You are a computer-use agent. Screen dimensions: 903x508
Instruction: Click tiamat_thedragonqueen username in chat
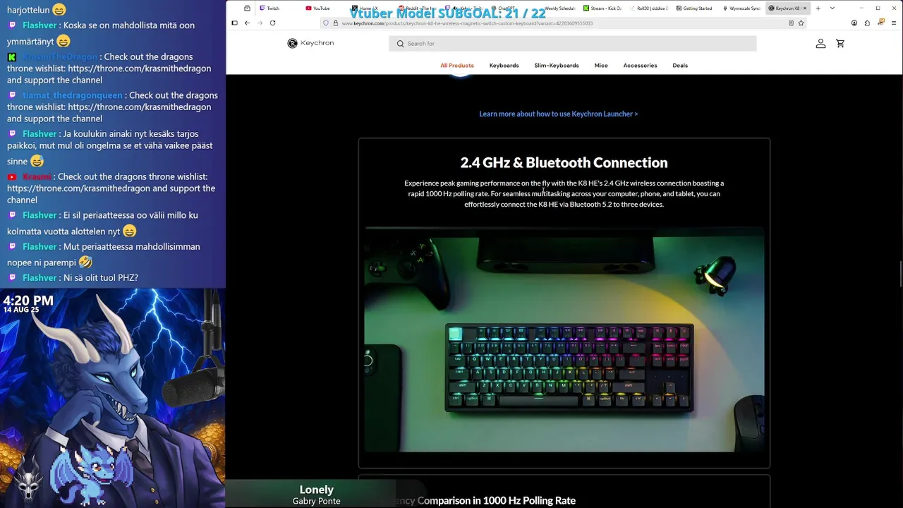[x=72, y=95]
